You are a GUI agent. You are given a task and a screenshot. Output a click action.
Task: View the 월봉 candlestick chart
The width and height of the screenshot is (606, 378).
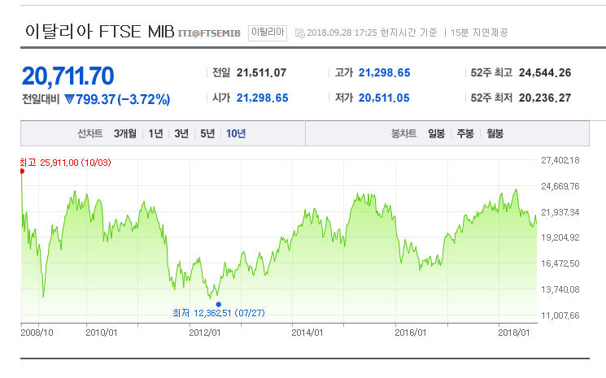[x=495, y=133]
